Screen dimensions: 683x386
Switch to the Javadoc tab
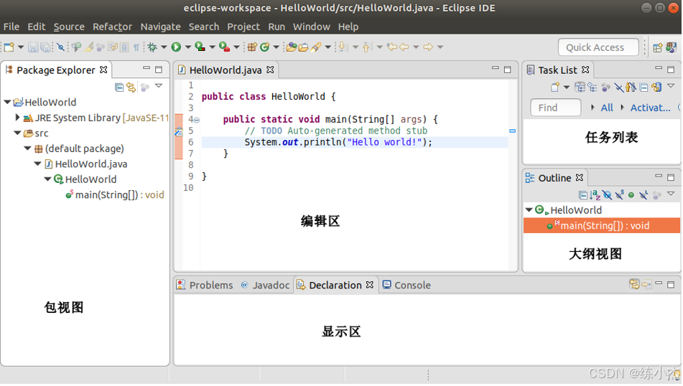(x=265, y=286)
